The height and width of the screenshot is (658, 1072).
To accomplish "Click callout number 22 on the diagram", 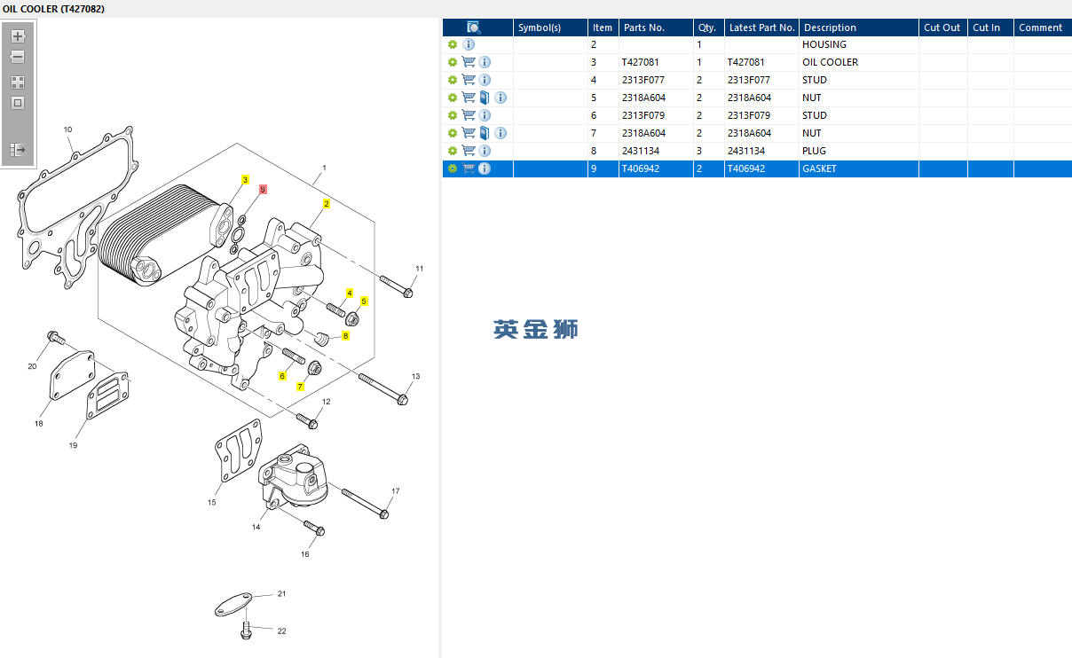I will [282, 631].
